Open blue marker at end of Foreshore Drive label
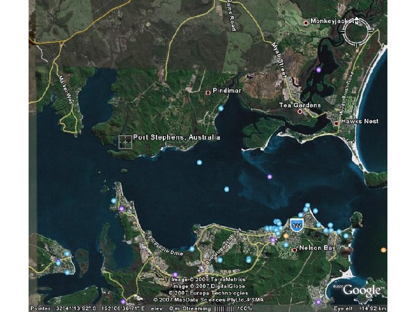 point(192,249)
